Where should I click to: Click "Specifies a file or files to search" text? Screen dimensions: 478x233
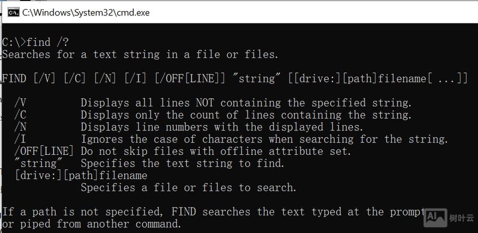pos(188,187)
